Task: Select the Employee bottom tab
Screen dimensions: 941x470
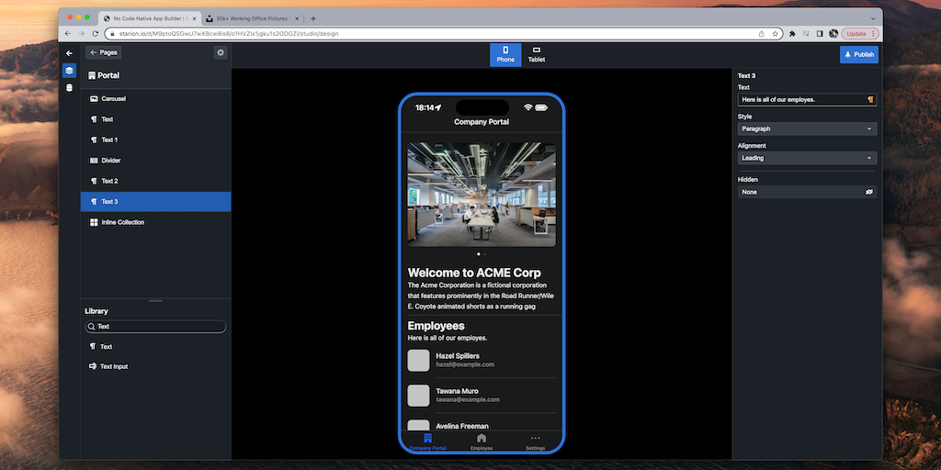Action: tap(482, 442)
